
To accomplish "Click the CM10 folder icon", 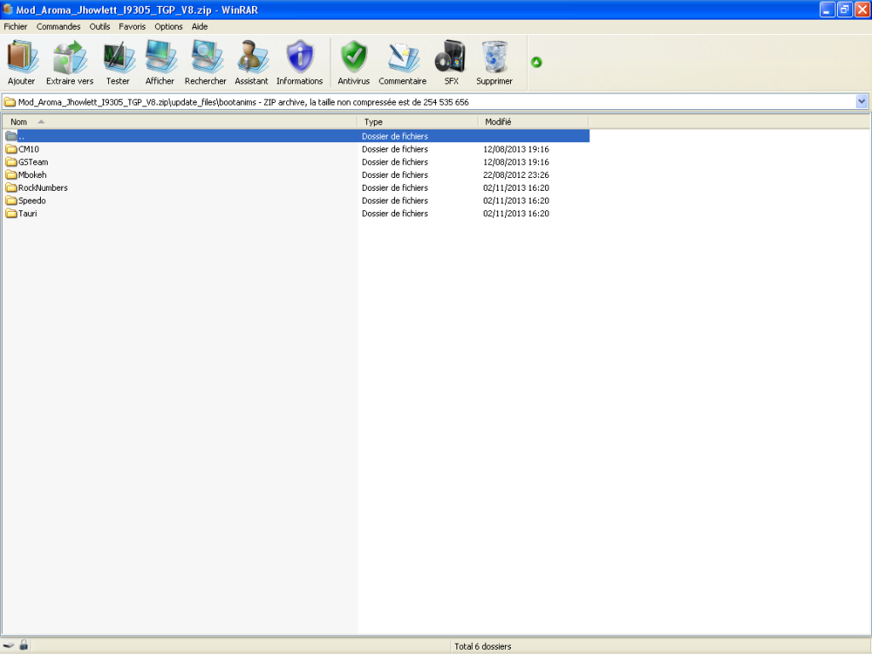I will click(x=11, y=149).
